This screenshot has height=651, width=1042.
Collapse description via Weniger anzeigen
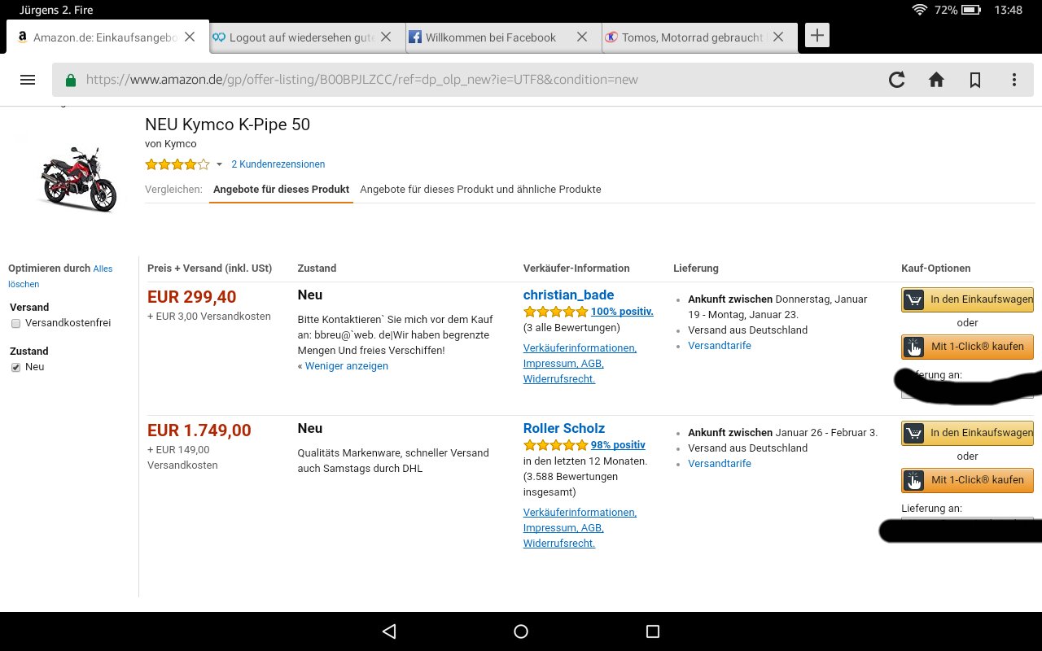click(x=347, y=366)
